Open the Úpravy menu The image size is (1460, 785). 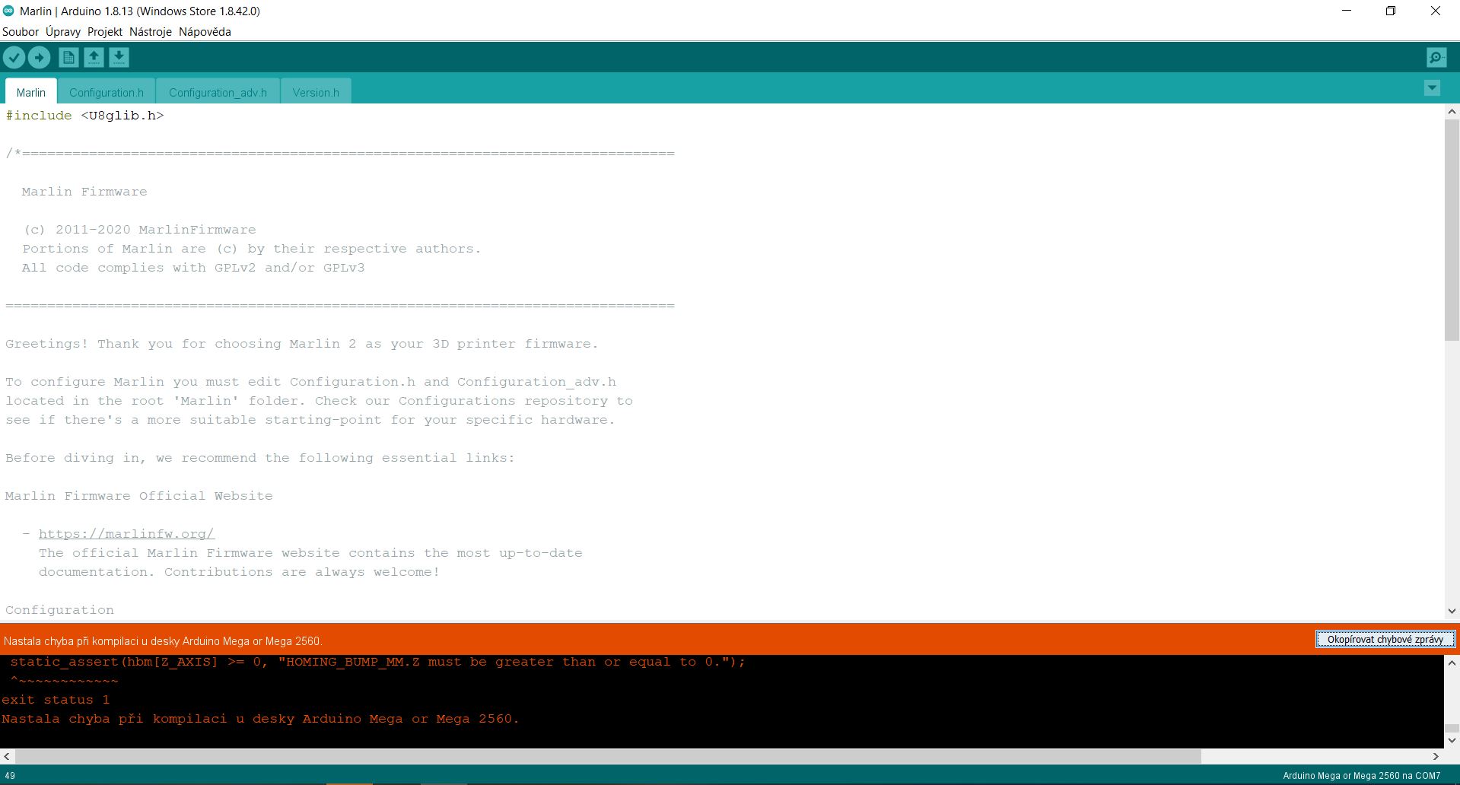[x=63, y=32]
